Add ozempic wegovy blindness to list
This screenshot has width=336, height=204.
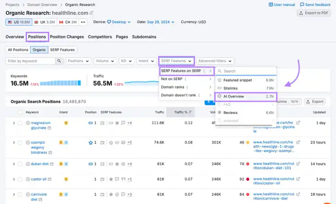point(28,142)
